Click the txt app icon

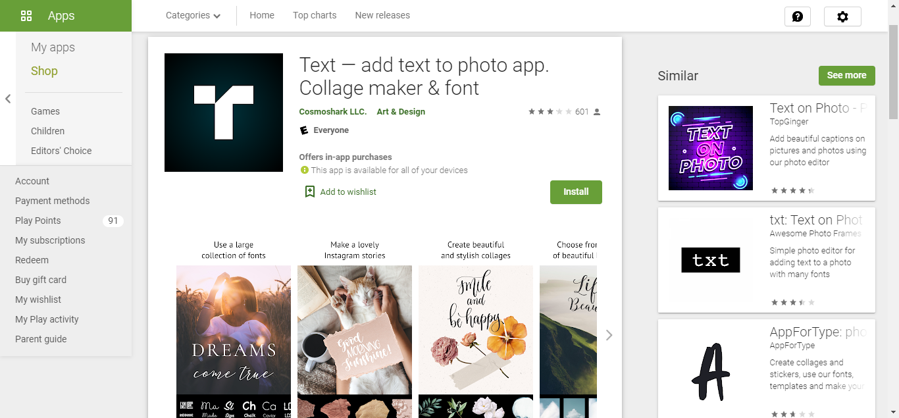711,260
